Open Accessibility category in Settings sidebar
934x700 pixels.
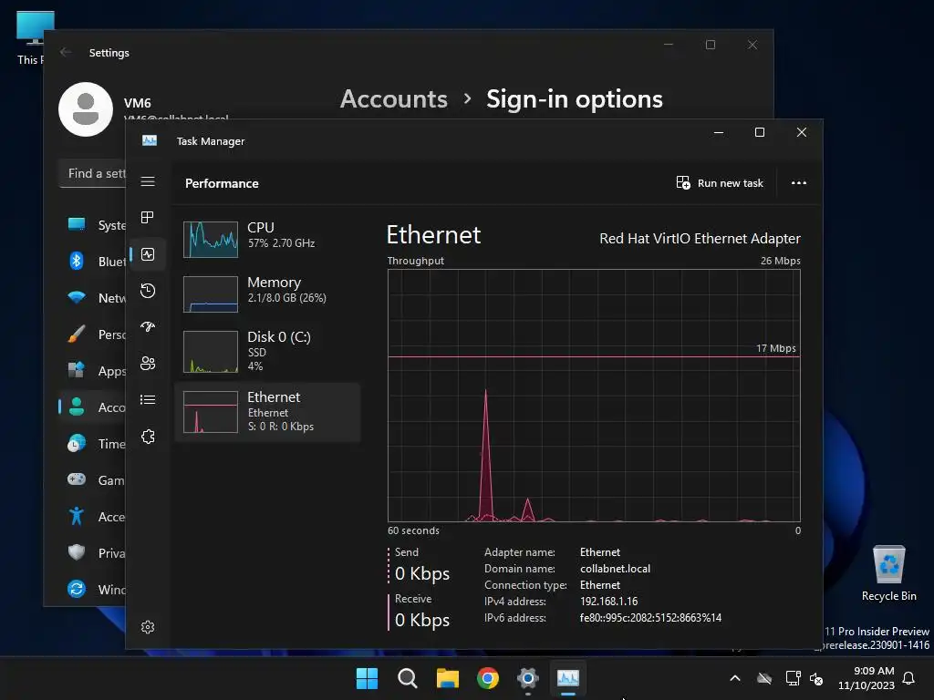[x=93, y=517]
